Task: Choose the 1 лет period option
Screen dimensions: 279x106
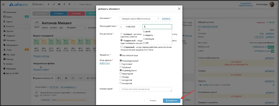Action: [157, 43]
